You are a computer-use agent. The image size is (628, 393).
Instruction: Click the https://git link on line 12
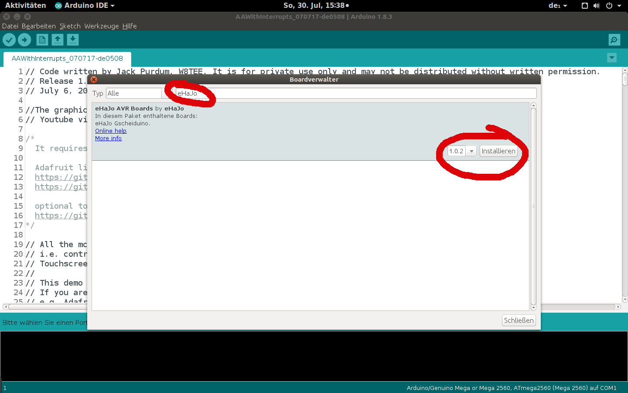[x=61, y=177]
